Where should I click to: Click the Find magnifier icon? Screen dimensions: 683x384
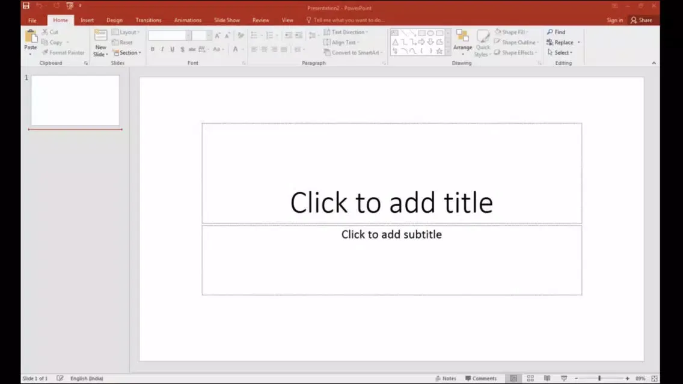pos(550,32)
